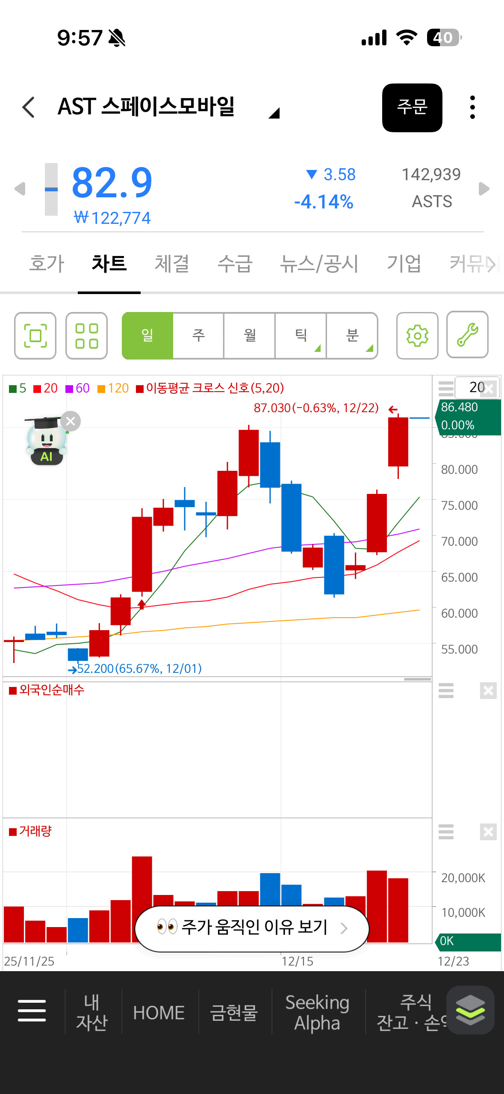Open chart settings gear icon
Image resolution: width=504 pixels, height=1094 pixels.
coord(417,336)
